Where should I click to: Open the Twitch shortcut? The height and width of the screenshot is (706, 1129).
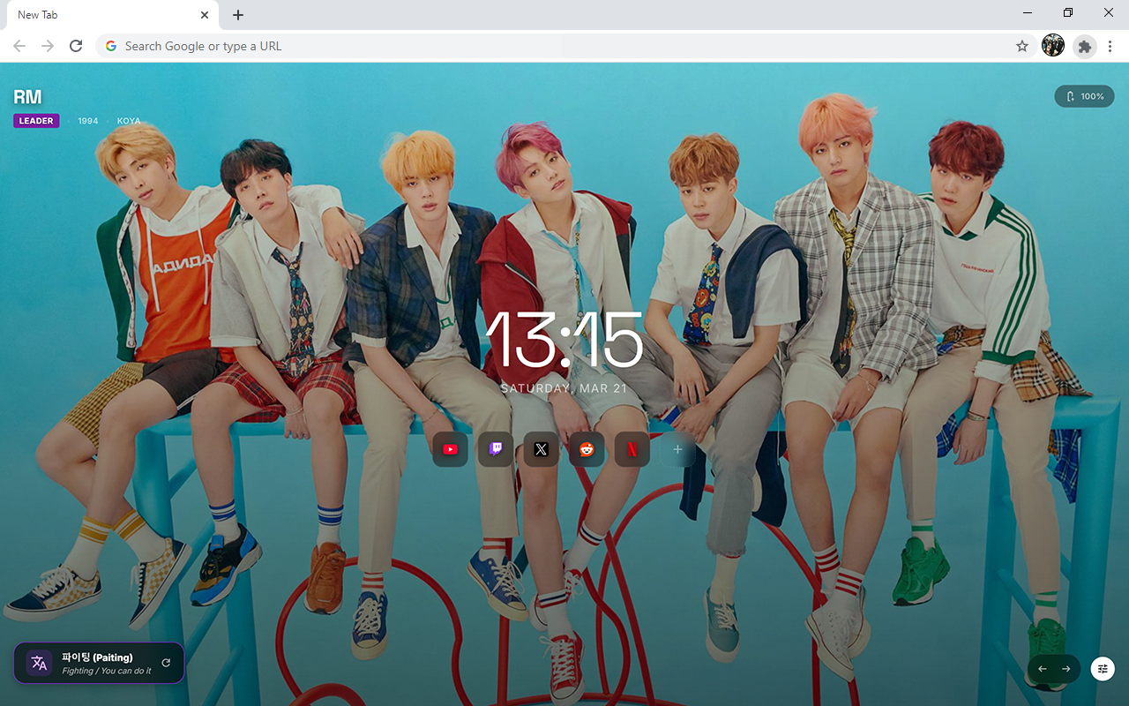pos(496,450)
